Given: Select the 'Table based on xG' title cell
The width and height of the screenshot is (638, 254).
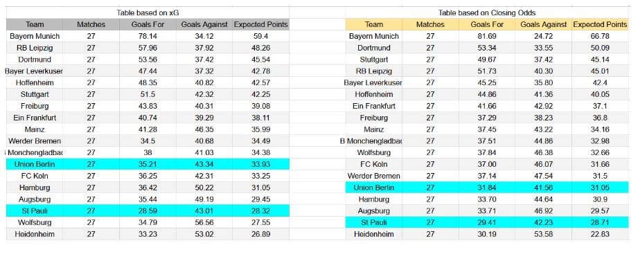Looking at the screenshot, I should (148, 12).
